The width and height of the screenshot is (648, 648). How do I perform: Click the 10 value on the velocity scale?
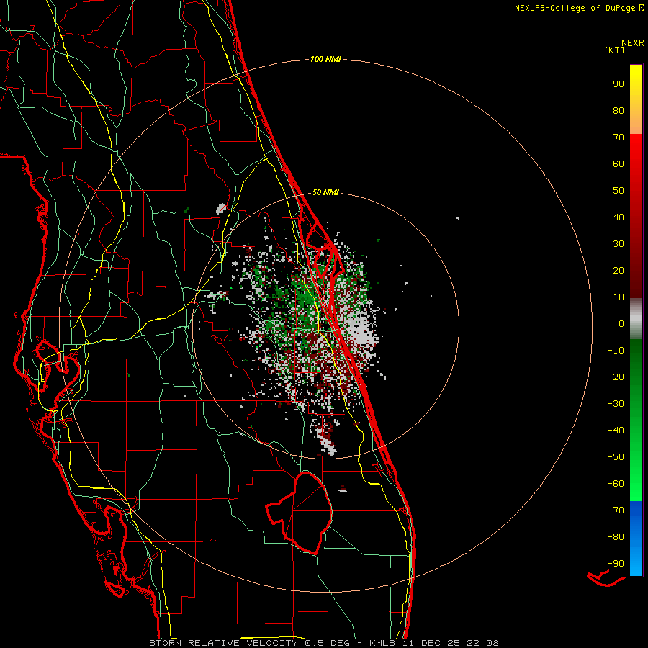[618, 297]
